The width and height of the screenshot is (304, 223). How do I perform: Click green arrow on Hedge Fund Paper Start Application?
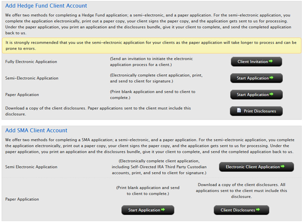point(271,94)
